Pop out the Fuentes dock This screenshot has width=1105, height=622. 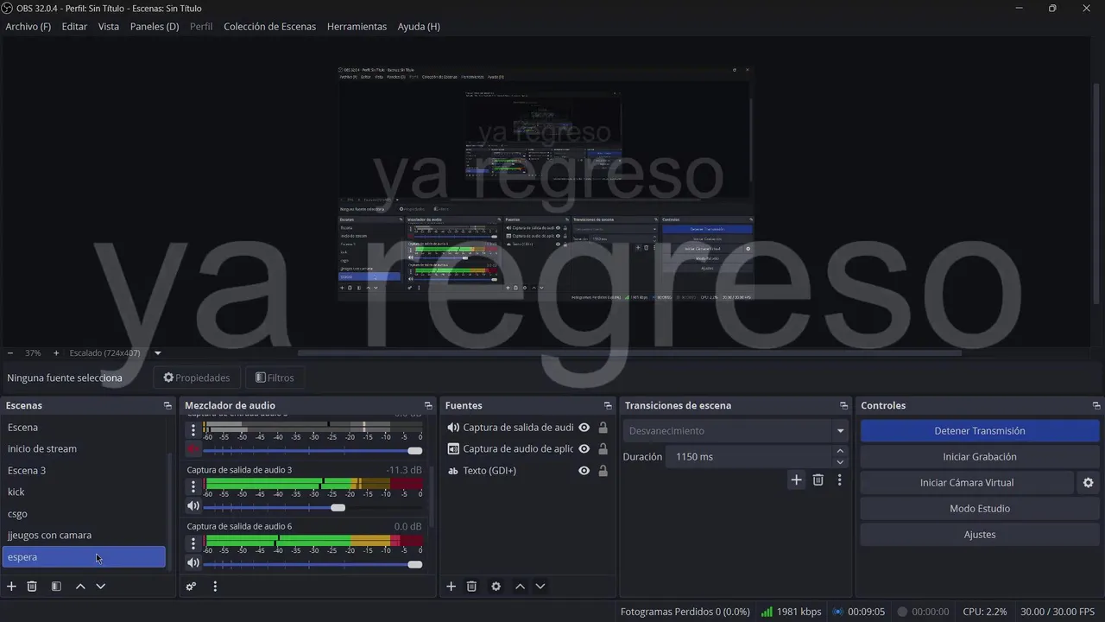coord(608,406)
